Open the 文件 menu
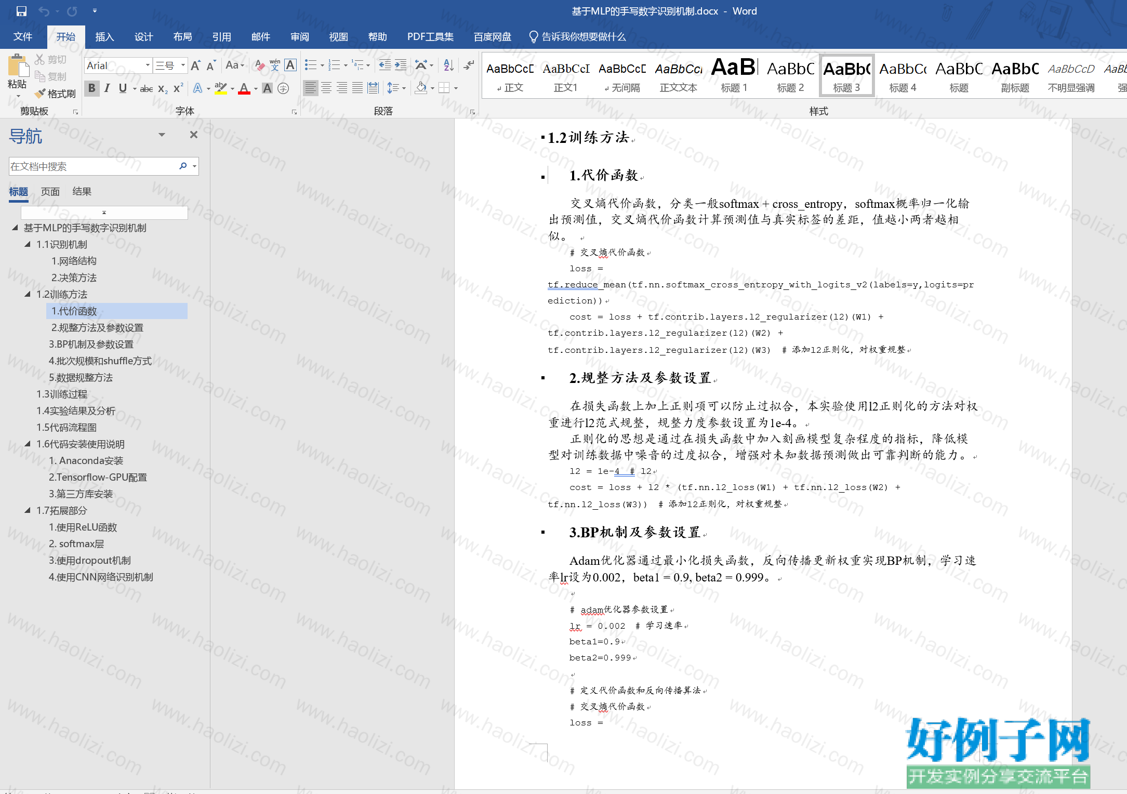This screenshot has height=794, width=1127. 23,36
